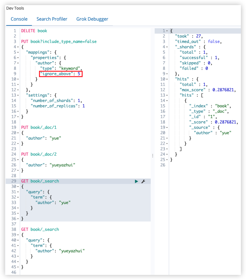Screen dimensions: 246x280
Task: Switch to the Console tab
Action: coord(19,19)
